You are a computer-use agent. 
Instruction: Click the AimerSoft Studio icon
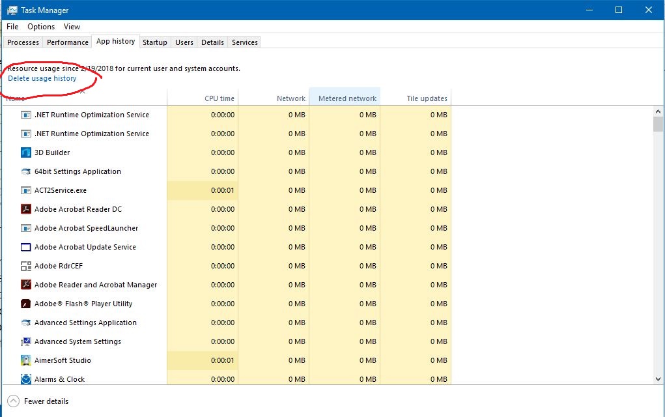pyautogui.click(x=26, y=360)
